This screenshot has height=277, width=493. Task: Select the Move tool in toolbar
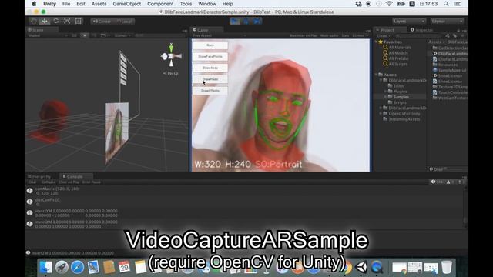click(45, 21)
